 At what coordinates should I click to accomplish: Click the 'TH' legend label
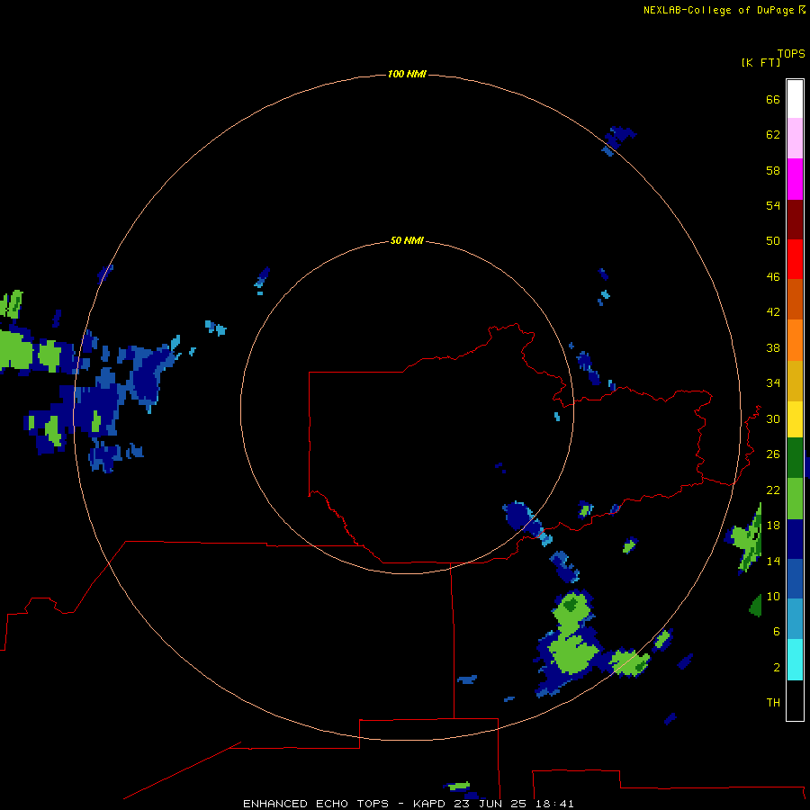pyautogui.click(x=773, y=702)
